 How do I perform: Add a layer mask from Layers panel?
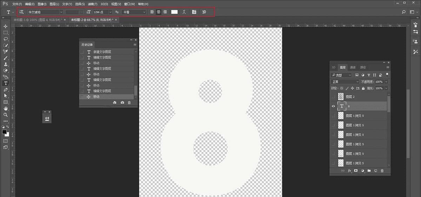(356, 171)
